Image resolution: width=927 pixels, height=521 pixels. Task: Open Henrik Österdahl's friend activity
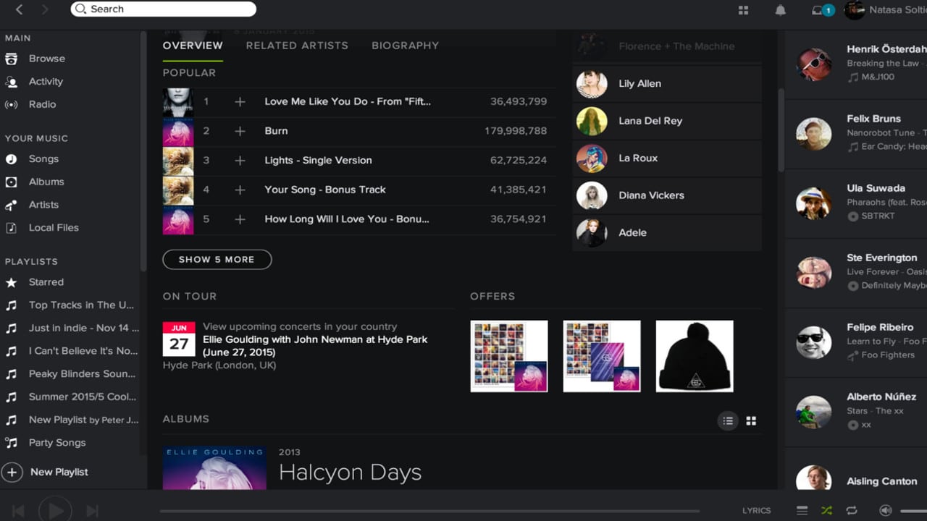point(856,64)
